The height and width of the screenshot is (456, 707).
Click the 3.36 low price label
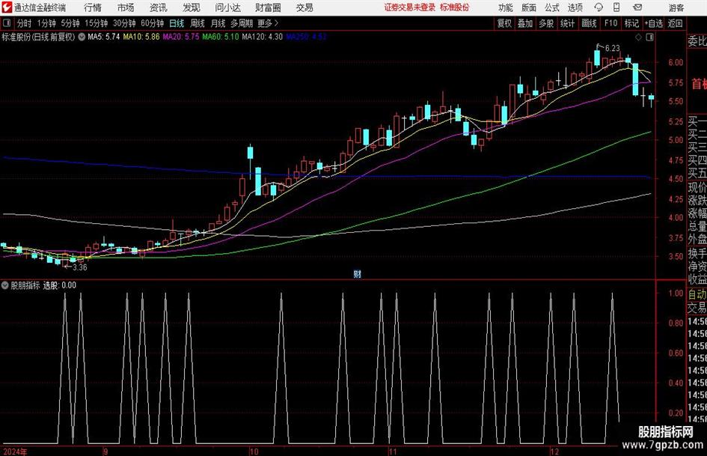pyautogui.click(x=80, y=267)
